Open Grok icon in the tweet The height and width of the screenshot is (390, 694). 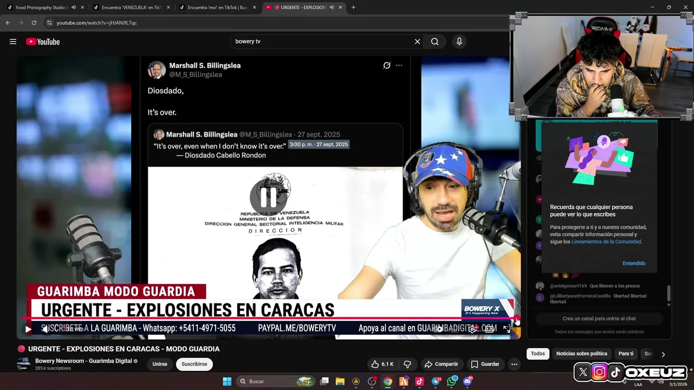pos(387,66)
